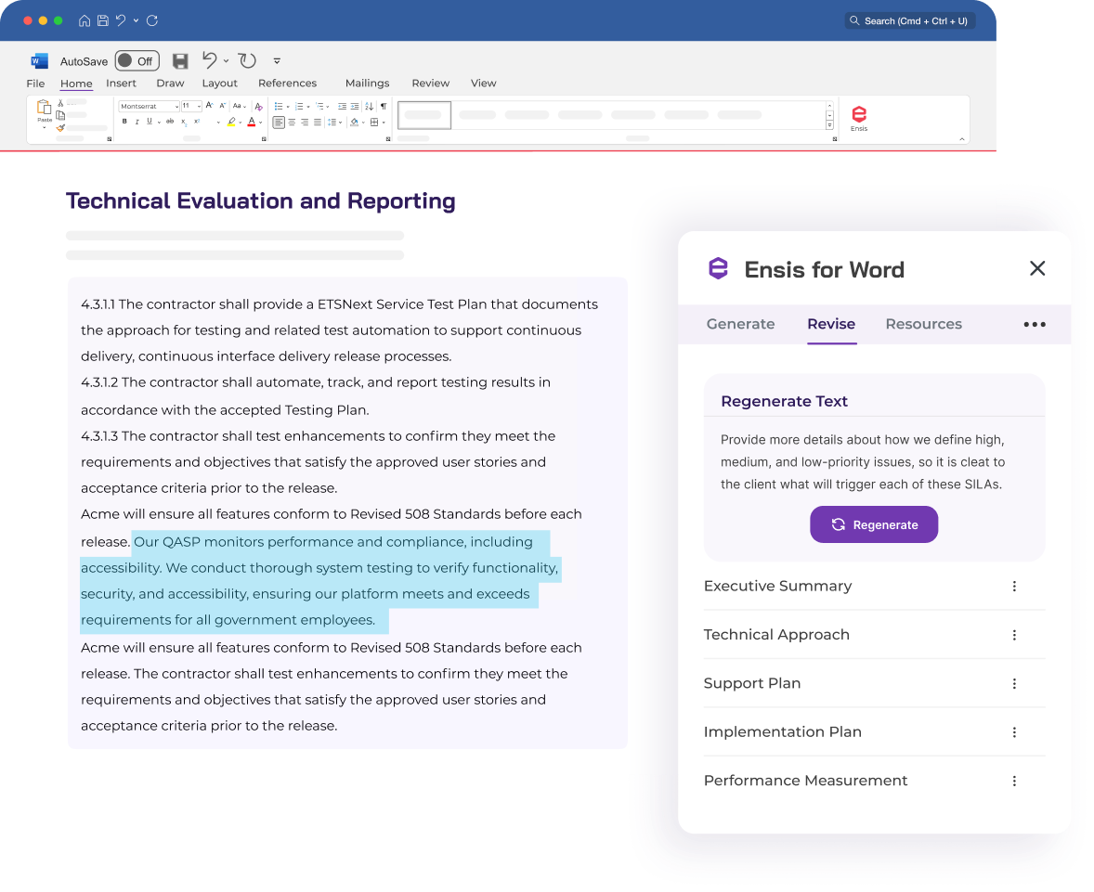Viewport: 1094px width, 892px height.
Task: Switch to the Layout ribbon tab
Action: pyautogui.click(x=220, y=83)
